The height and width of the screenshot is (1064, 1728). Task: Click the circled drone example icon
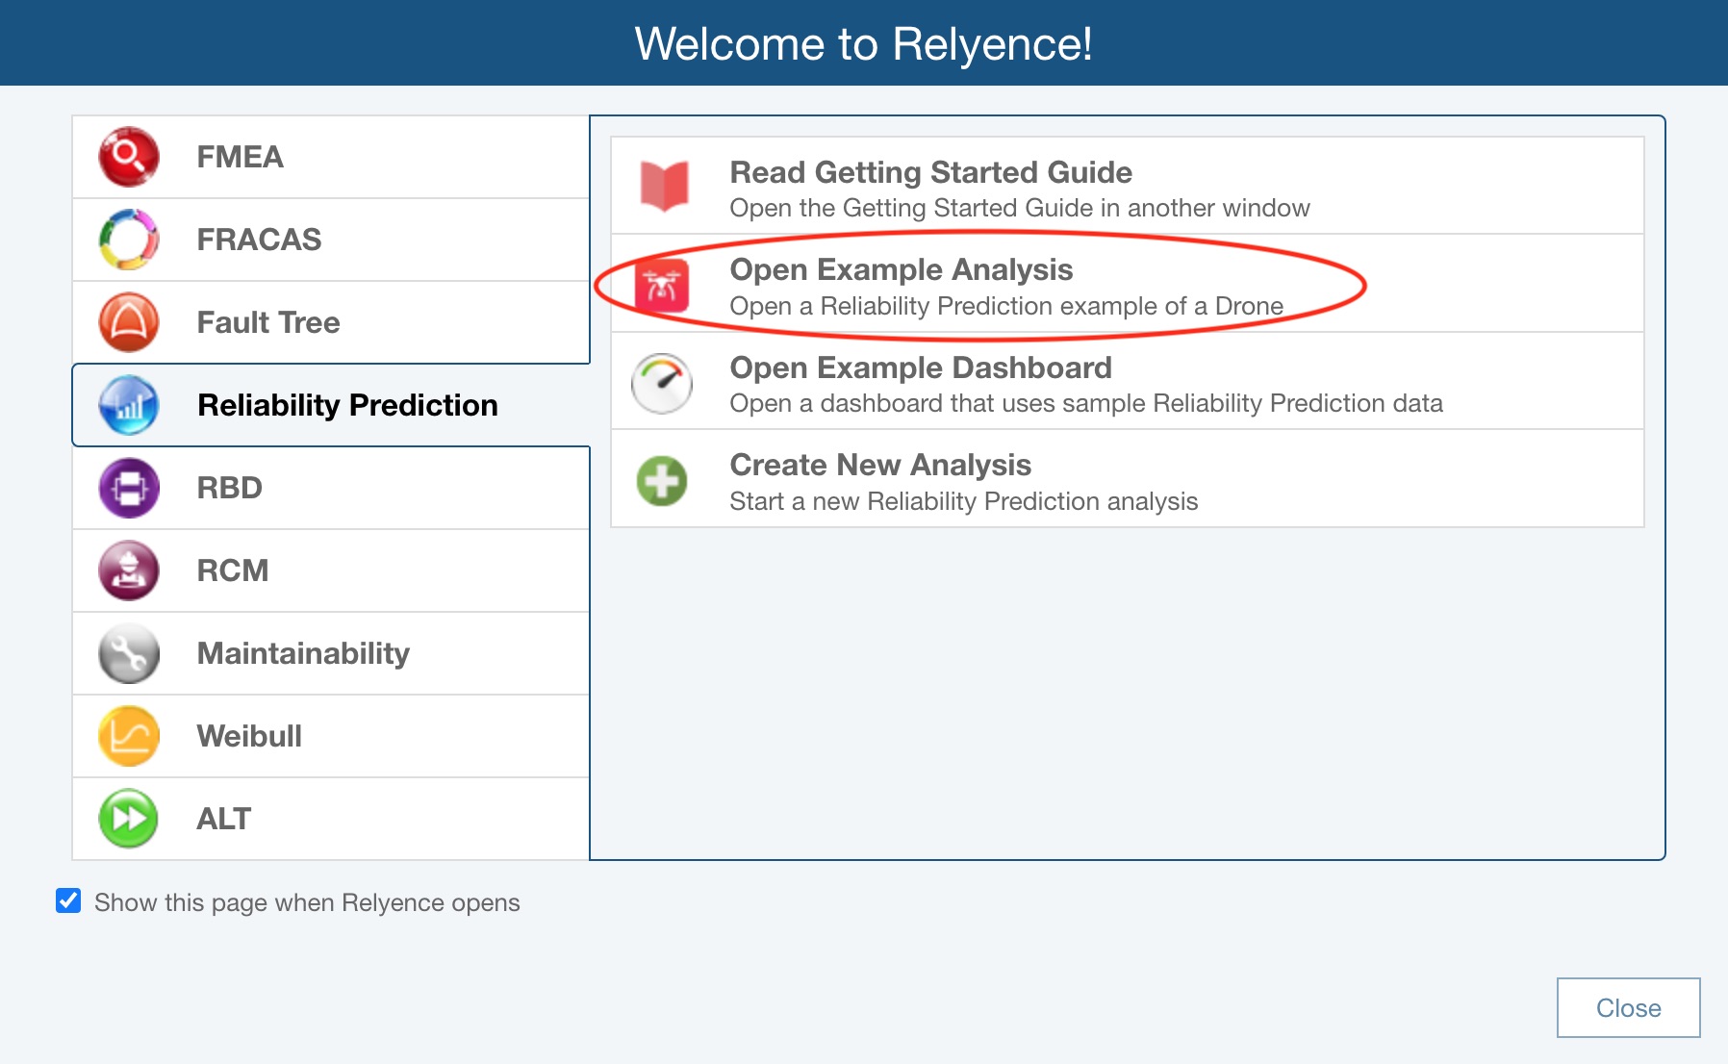[x=660, y=285]
